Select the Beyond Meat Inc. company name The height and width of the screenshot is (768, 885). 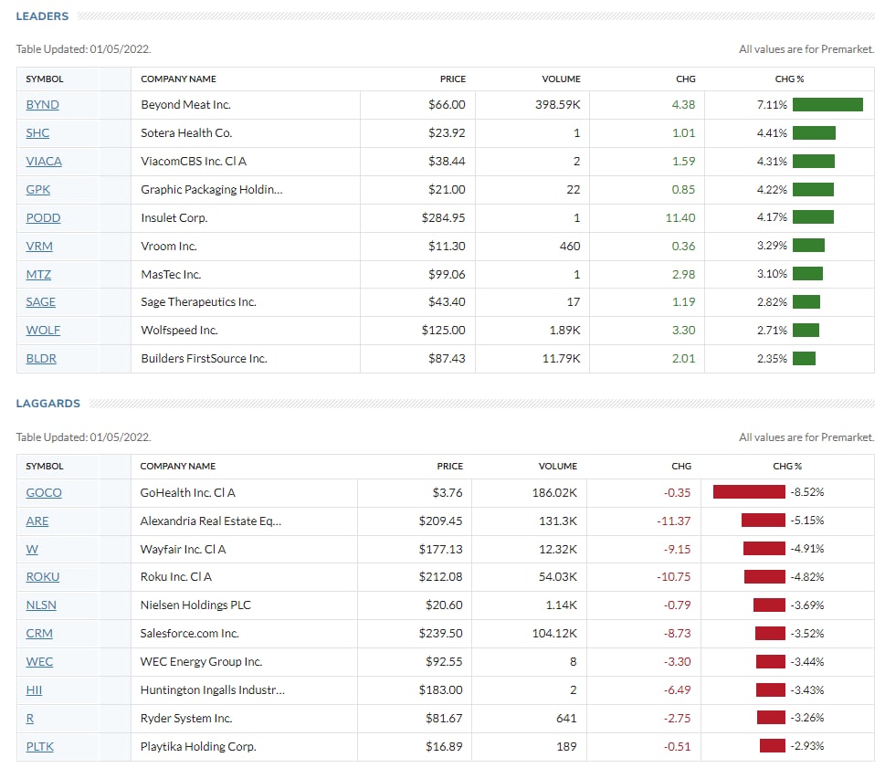(185, 105)
